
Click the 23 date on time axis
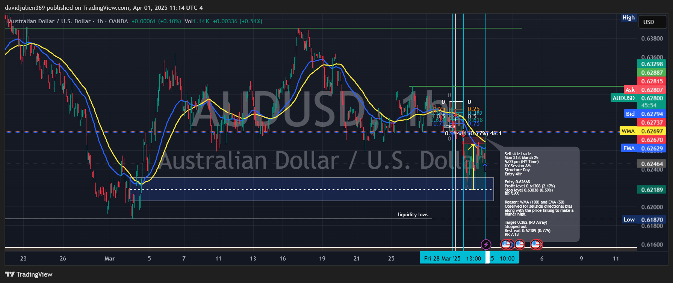tap(23, 258)
